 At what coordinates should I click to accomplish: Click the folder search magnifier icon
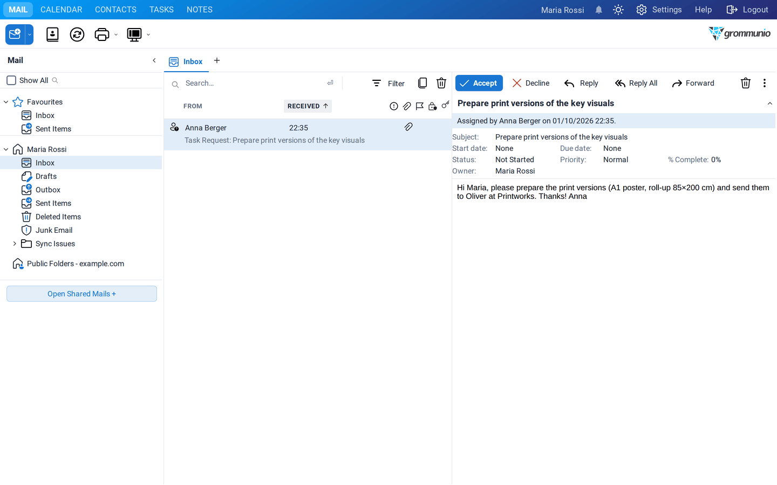click(x=55, y=80)
